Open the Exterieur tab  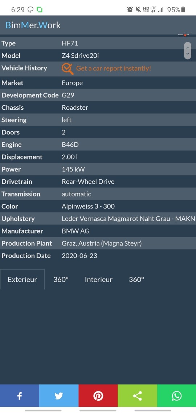23,279
